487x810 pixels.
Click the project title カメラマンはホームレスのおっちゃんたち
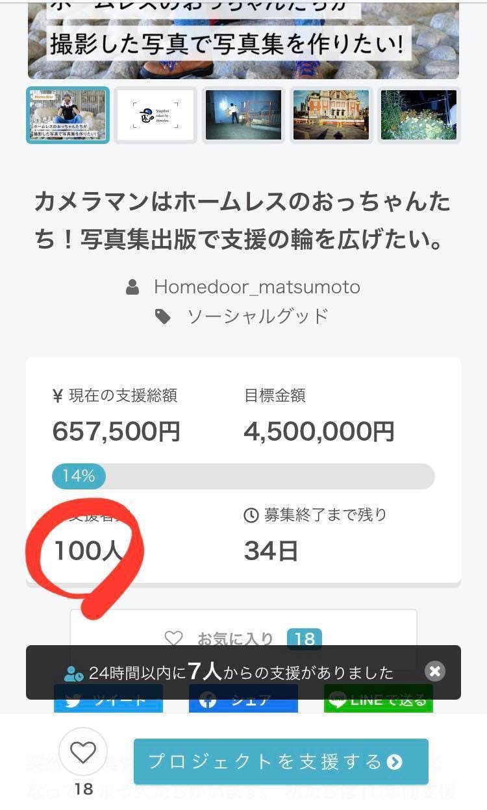pos(242,221)
